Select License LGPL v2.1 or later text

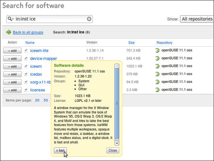(88, 101)
